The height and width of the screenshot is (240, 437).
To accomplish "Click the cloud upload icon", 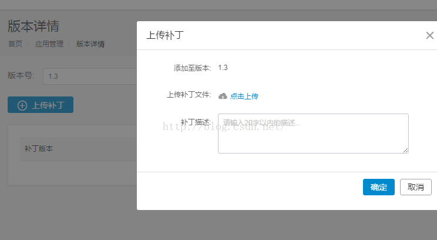I will click(x=223, y=96).
